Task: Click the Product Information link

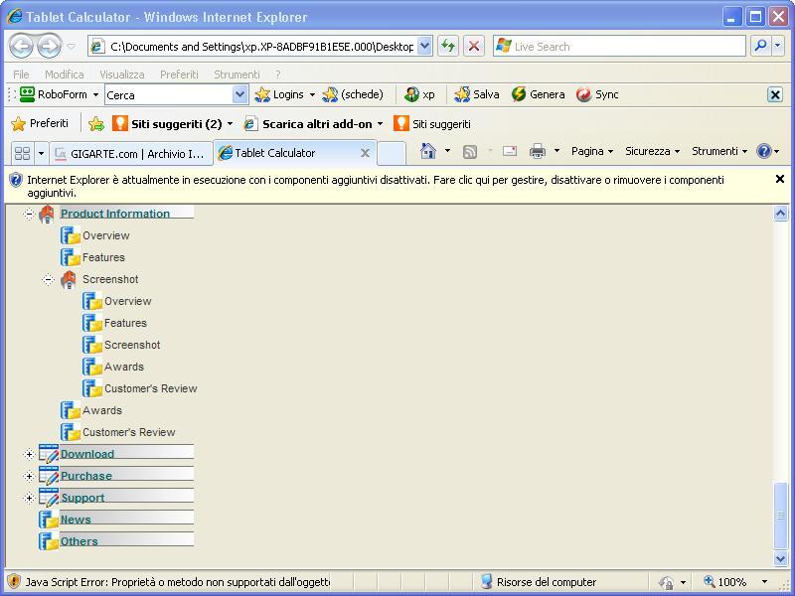Action: (x=115, y=214)
